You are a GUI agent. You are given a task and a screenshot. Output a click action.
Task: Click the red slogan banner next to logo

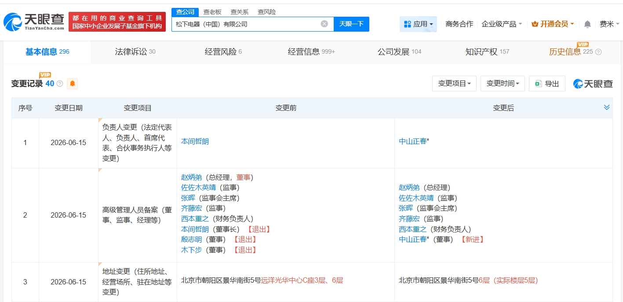117,22
